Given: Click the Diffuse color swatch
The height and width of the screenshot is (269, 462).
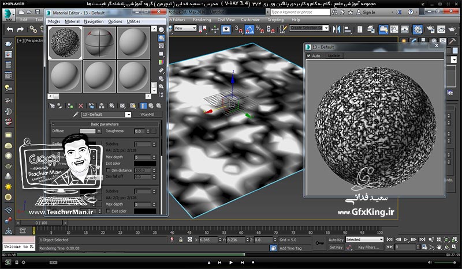Looking at the screenshot, I should [x=88, y=131].
